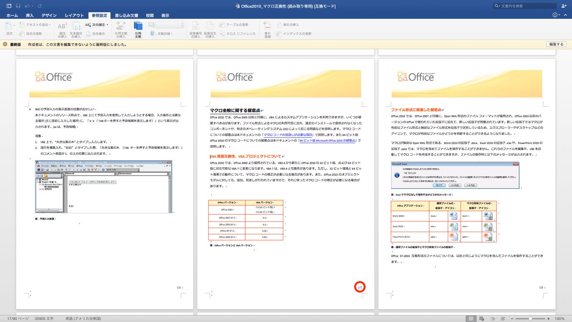Click the マクロ全般に関する留意点 heading
This screenshot has height=322, width=572.
(235, 110)
